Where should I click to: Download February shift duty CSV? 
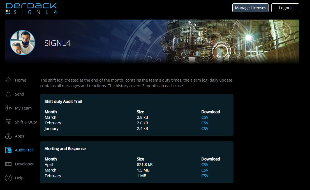tap(205, 123)
